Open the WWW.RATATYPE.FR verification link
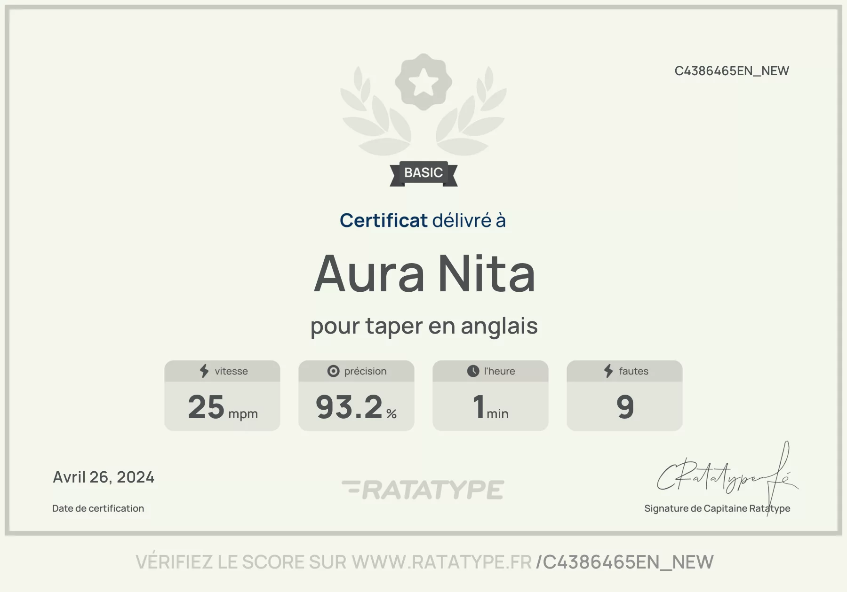This screenshot has width=847, height=592. click(442, 562)
